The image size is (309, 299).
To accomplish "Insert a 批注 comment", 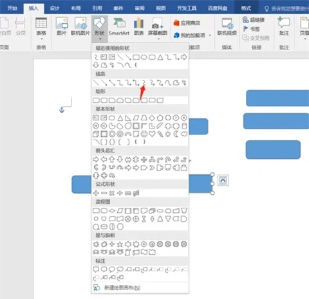I will 284,27.
